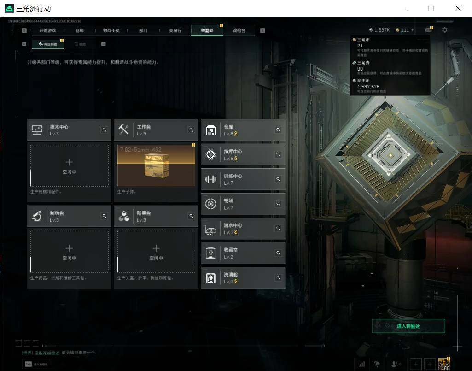The width and height of the screenshot is (472, 371).
Task: Select the 仓库 Lv.8 department row
Action: click(x=243, y=130)
